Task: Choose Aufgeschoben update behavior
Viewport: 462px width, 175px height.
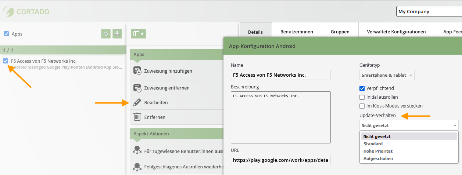Action: tap(409, 158)
